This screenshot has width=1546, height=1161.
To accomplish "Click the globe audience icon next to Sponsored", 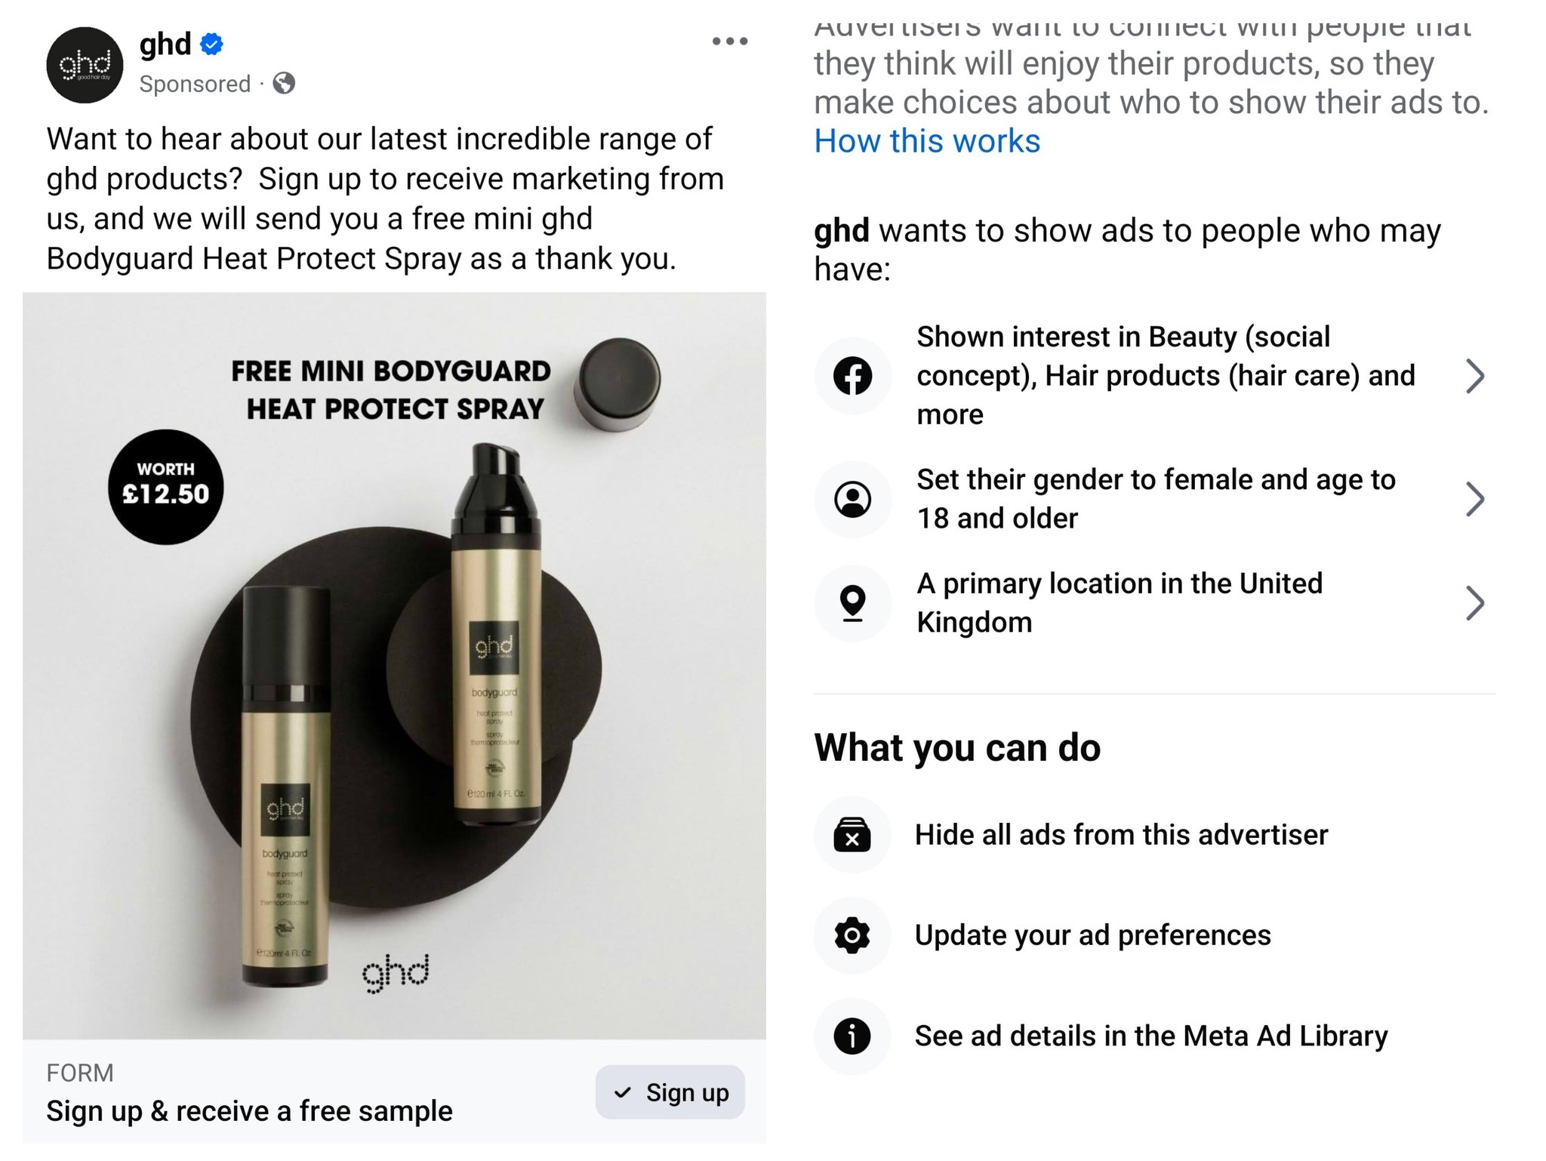I will [285, 83].
